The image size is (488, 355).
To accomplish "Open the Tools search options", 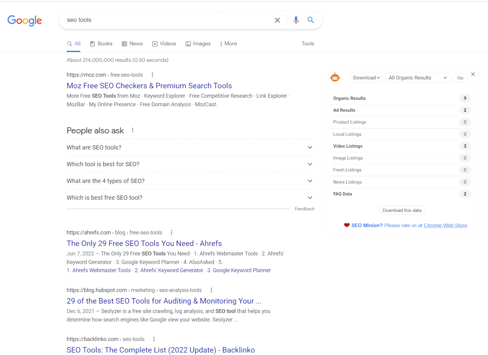I will [x=308, y=44].
